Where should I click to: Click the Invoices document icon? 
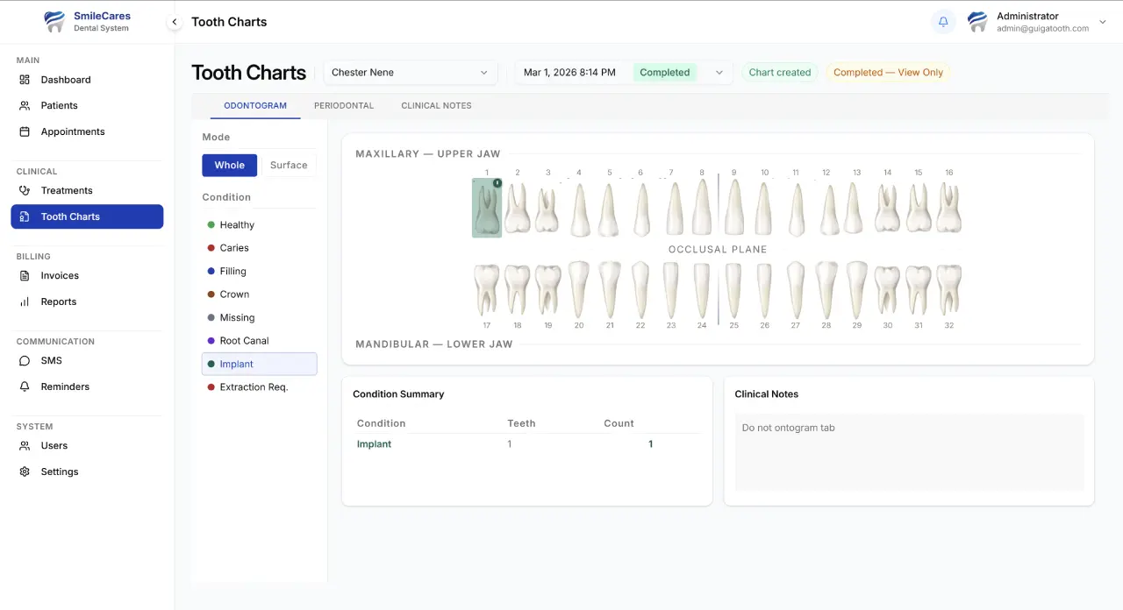[x=25, y=275]
